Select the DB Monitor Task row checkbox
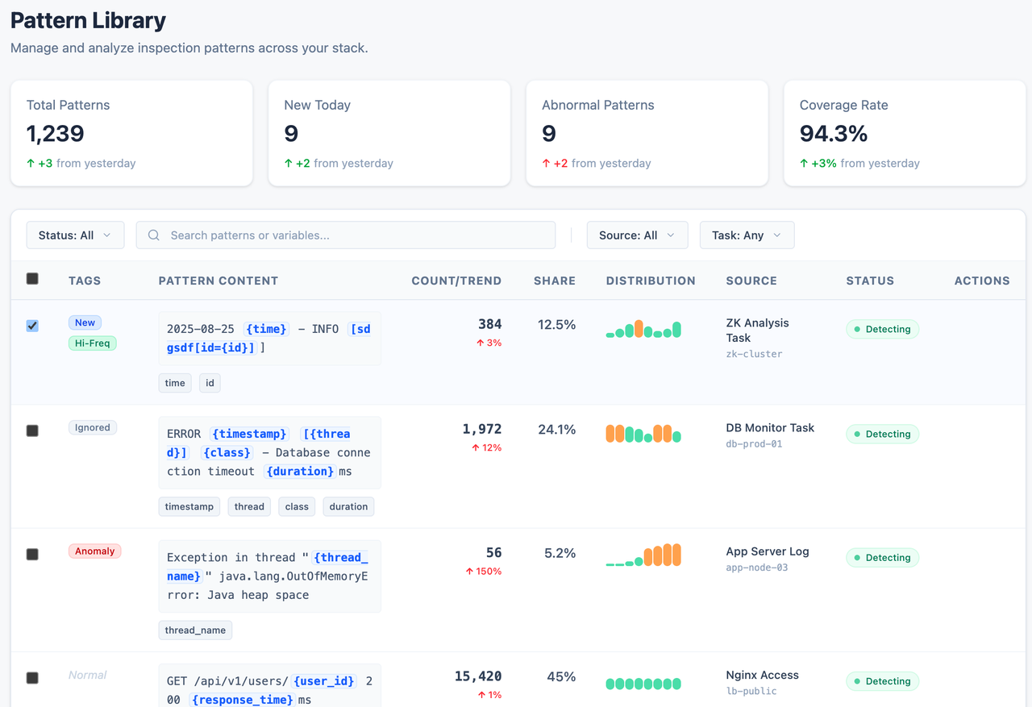The height and width of the screenshot is (707, 1032). (32, 430)
